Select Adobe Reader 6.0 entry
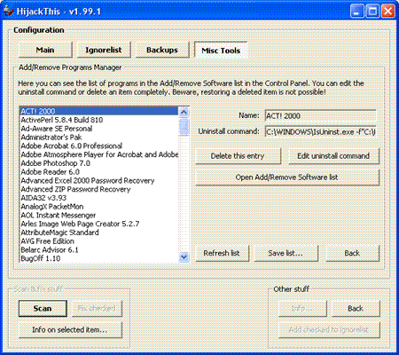399x355 pixels. click(x=99, y=172)
